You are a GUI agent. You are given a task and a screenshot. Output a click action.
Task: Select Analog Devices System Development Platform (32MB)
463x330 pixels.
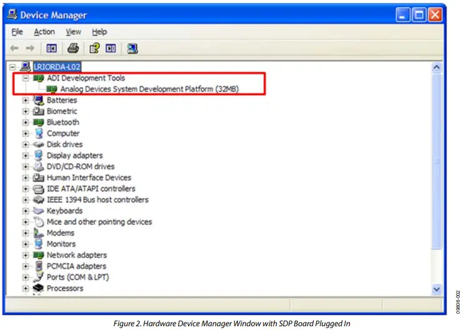point(149,89)
